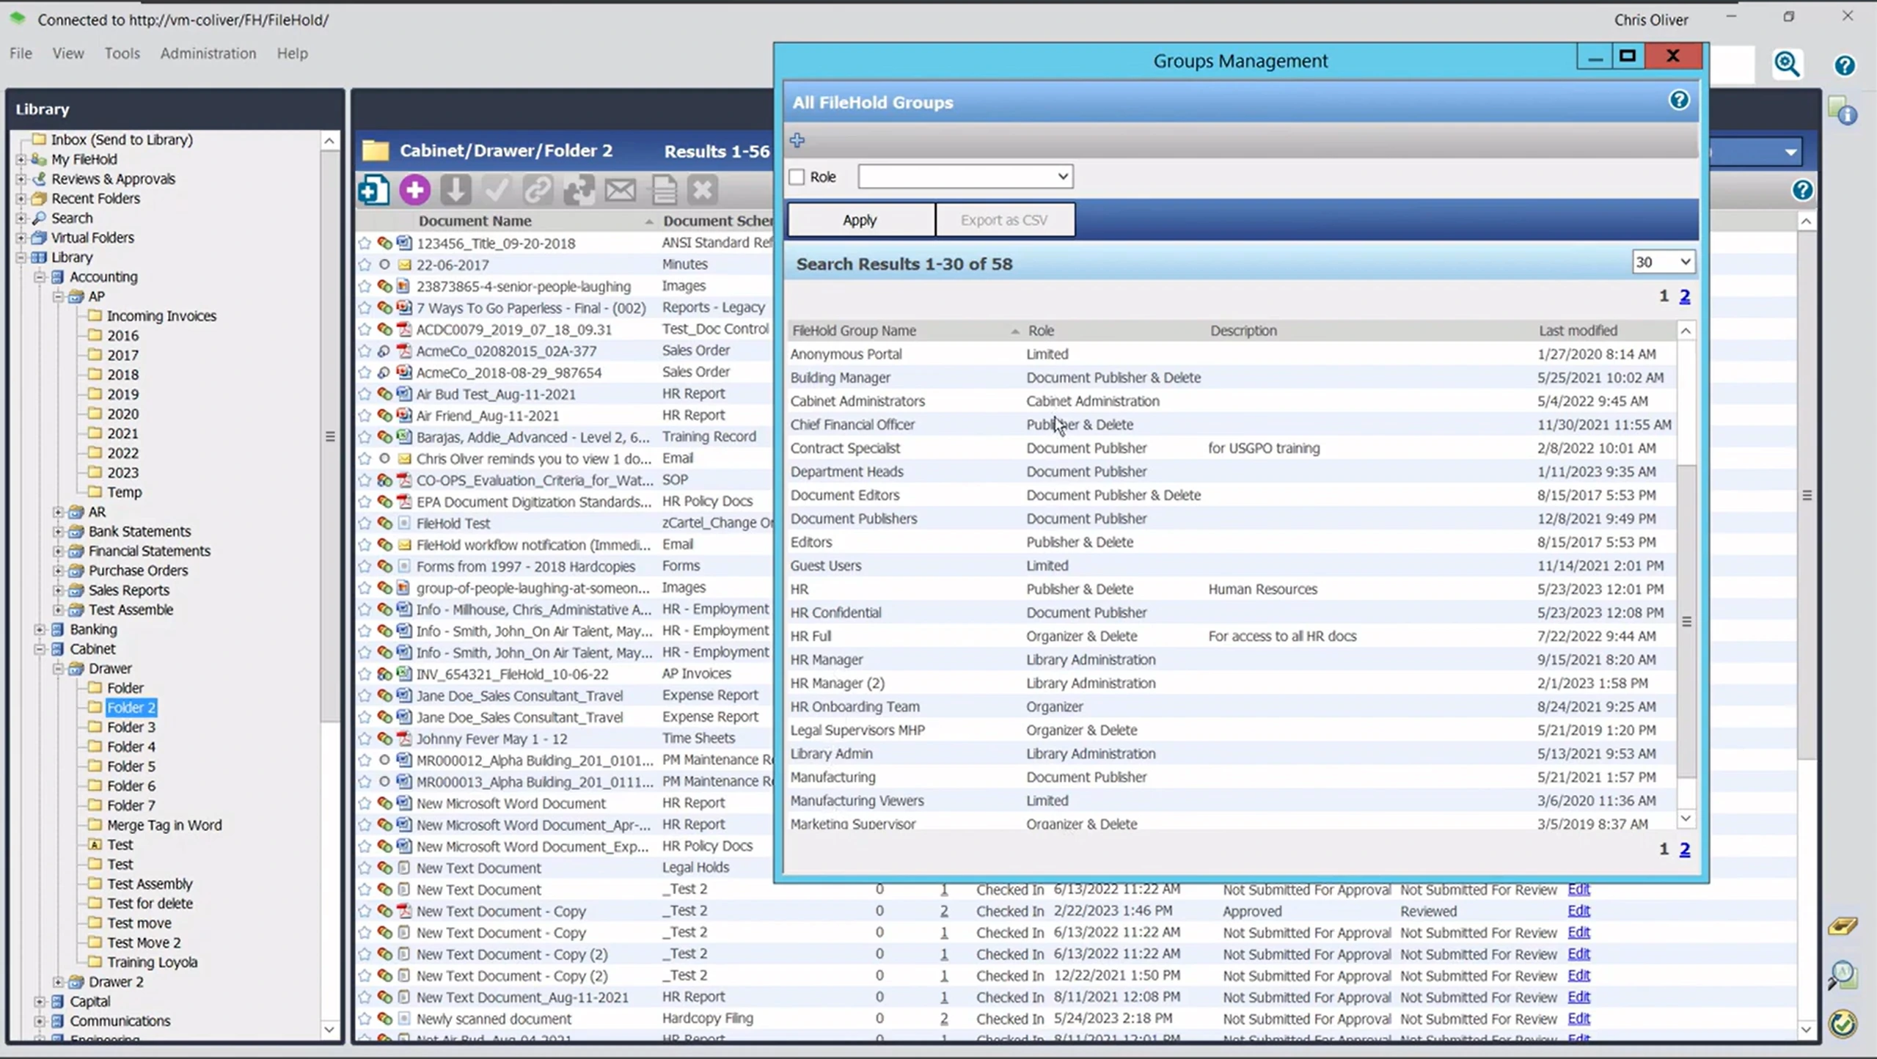
Task: Toggle favorite star for New Text Document_Aug-11-2021
Action: tap(365, 997)
